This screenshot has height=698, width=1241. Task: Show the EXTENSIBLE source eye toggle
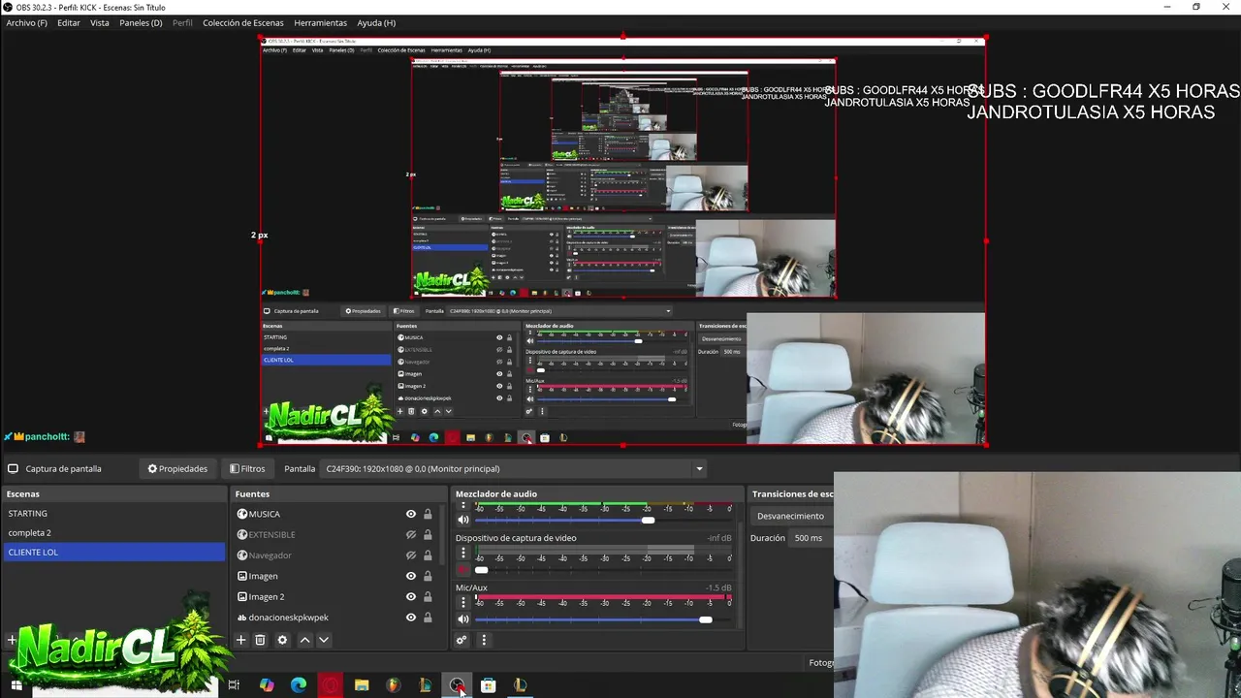click(x=411, y=535)
